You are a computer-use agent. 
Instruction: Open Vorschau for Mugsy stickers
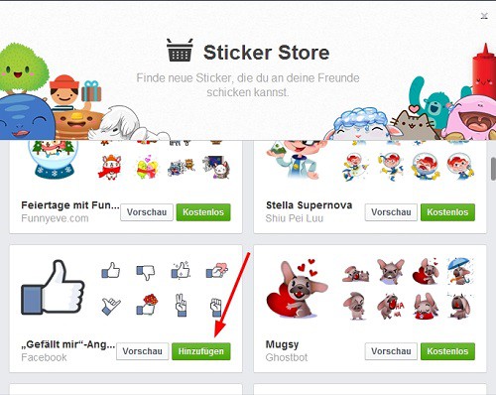coord(391,351)
